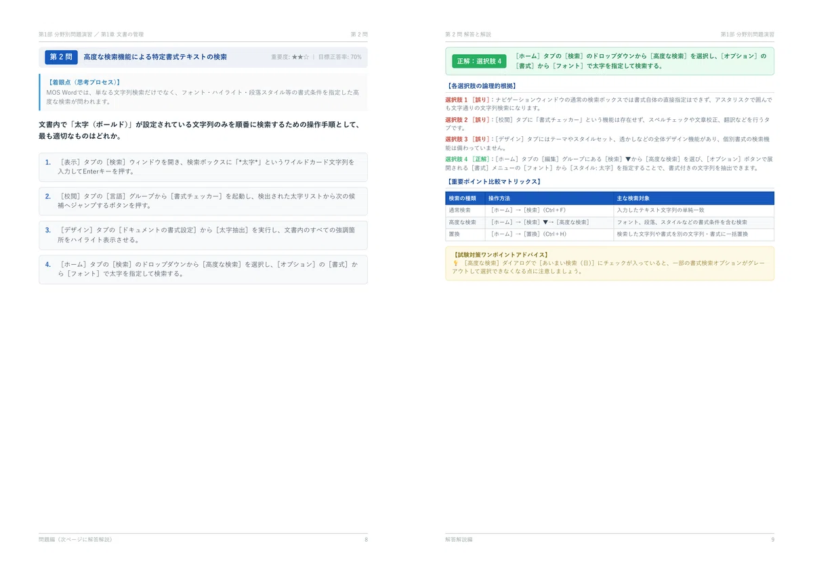Click the light bulb icon in the advice box
The image size is (813, 575).
tap(455, 263)
